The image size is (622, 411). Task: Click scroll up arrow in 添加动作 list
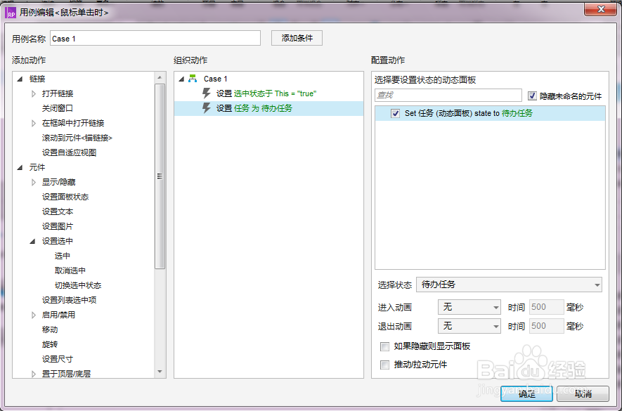pos(160,77)
